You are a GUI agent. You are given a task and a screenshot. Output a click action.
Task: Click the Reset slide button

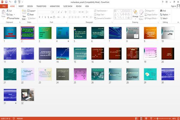(31, 14)
